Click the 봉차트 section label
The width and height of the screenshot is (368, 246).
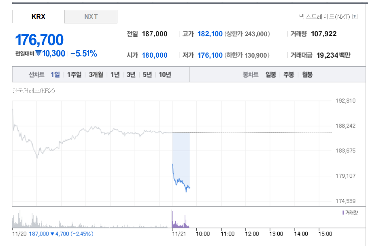pos(251,75)
